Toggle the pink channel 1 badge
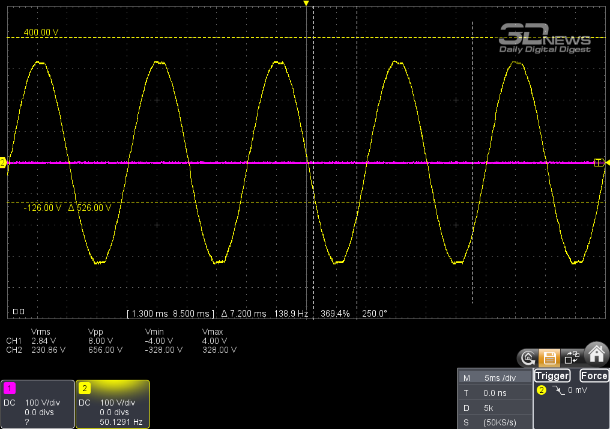The image size is (610, 429). tap(9, 388)
